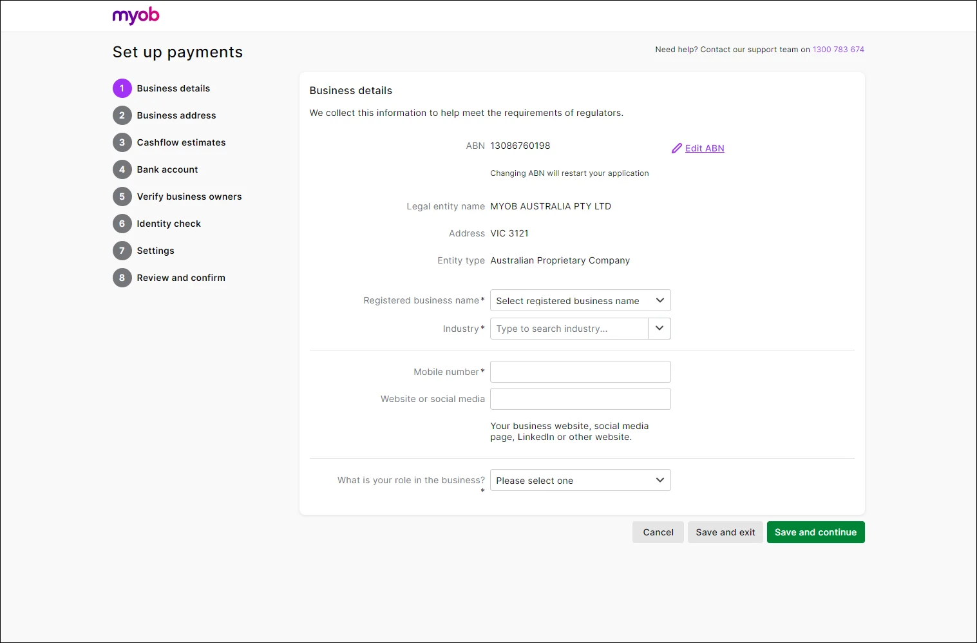Go to Verify business owners step
Viewport: 977px width, 643px height.
click(189, 197)
